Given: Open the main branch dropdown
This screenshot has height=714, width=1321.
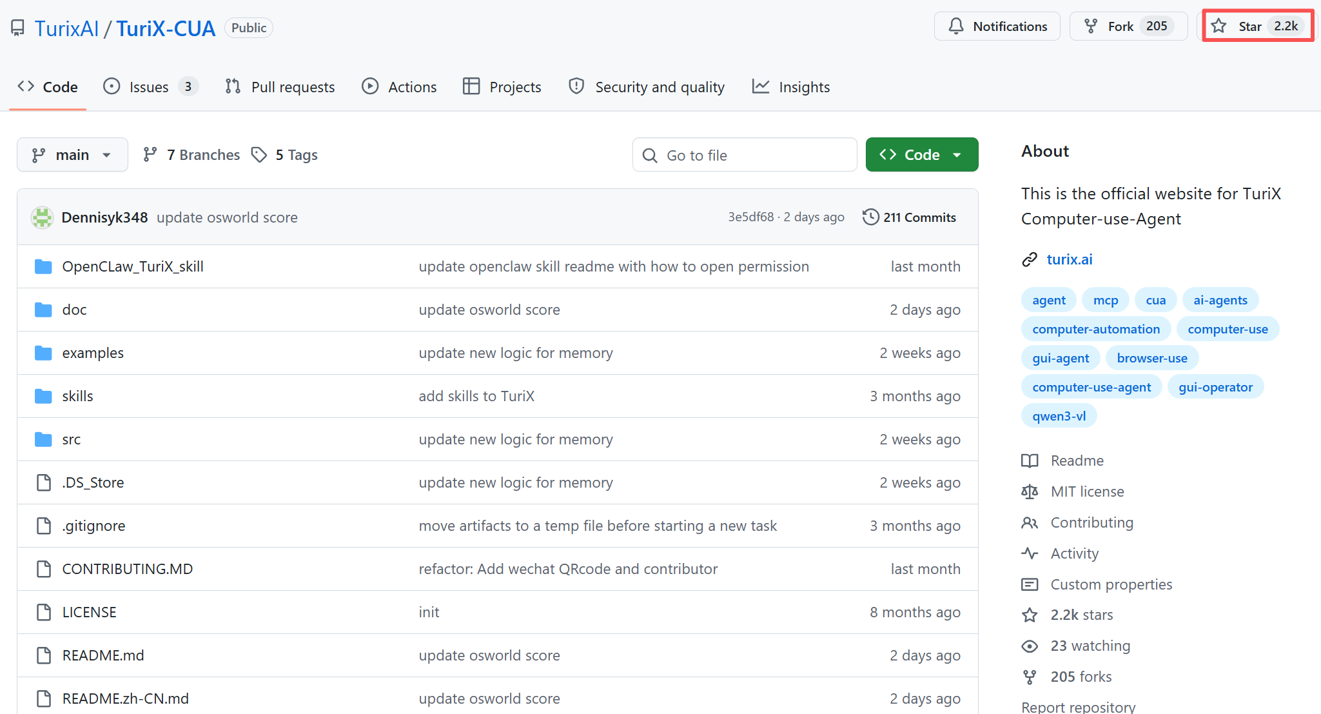Looking at the screenshot, I should coord(72,155).
